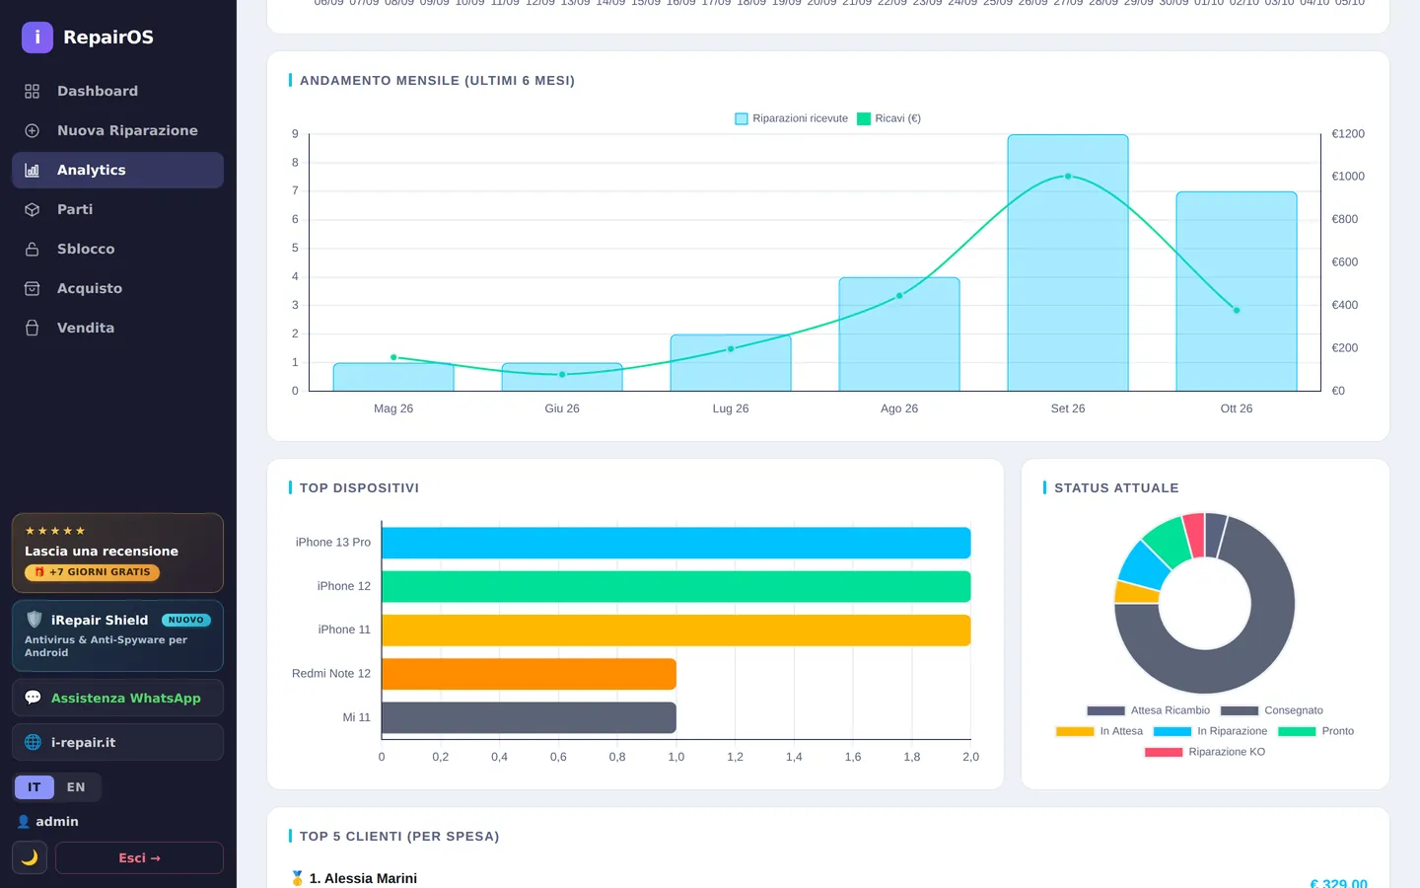Toggle Consegnato legend entry
This screenshot has height=888, width=1420.
[1271, 710]
